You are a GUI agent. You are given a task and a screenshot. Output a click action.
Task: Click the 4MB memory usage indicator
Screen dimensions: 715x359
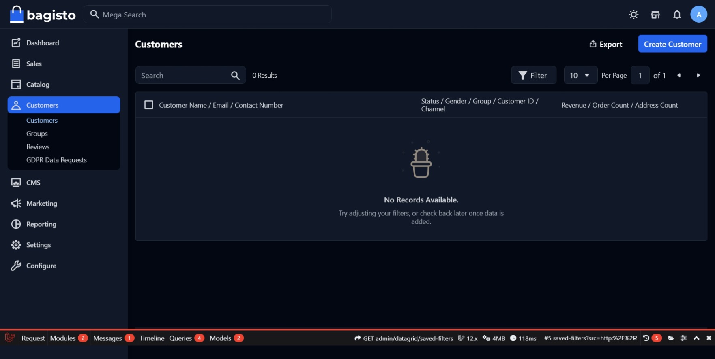[494, 338]
